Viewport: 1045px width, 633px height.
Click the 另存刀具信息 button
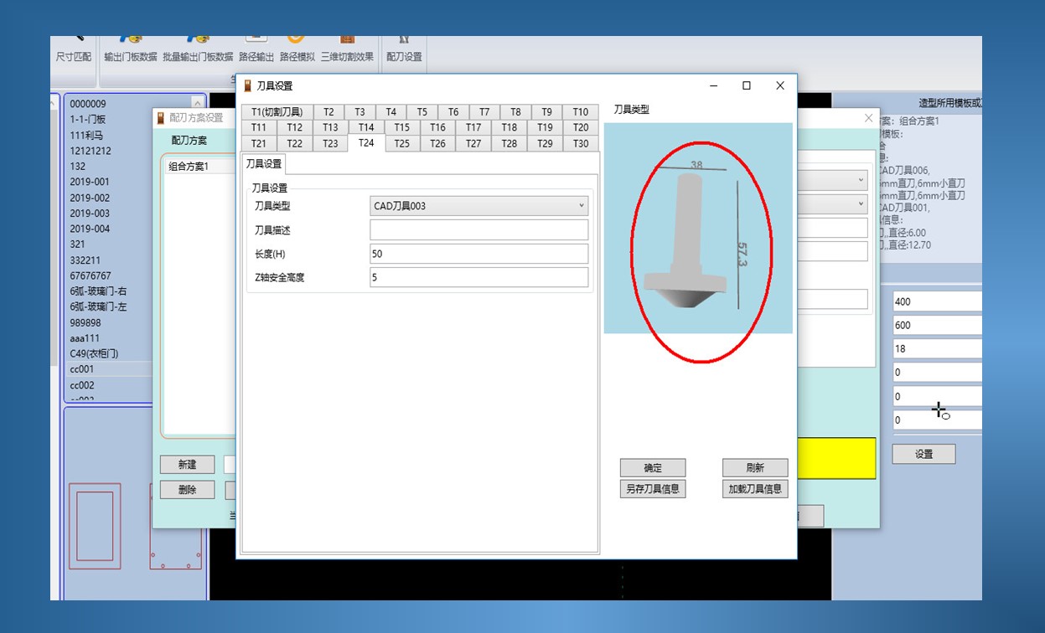[652, 489]
